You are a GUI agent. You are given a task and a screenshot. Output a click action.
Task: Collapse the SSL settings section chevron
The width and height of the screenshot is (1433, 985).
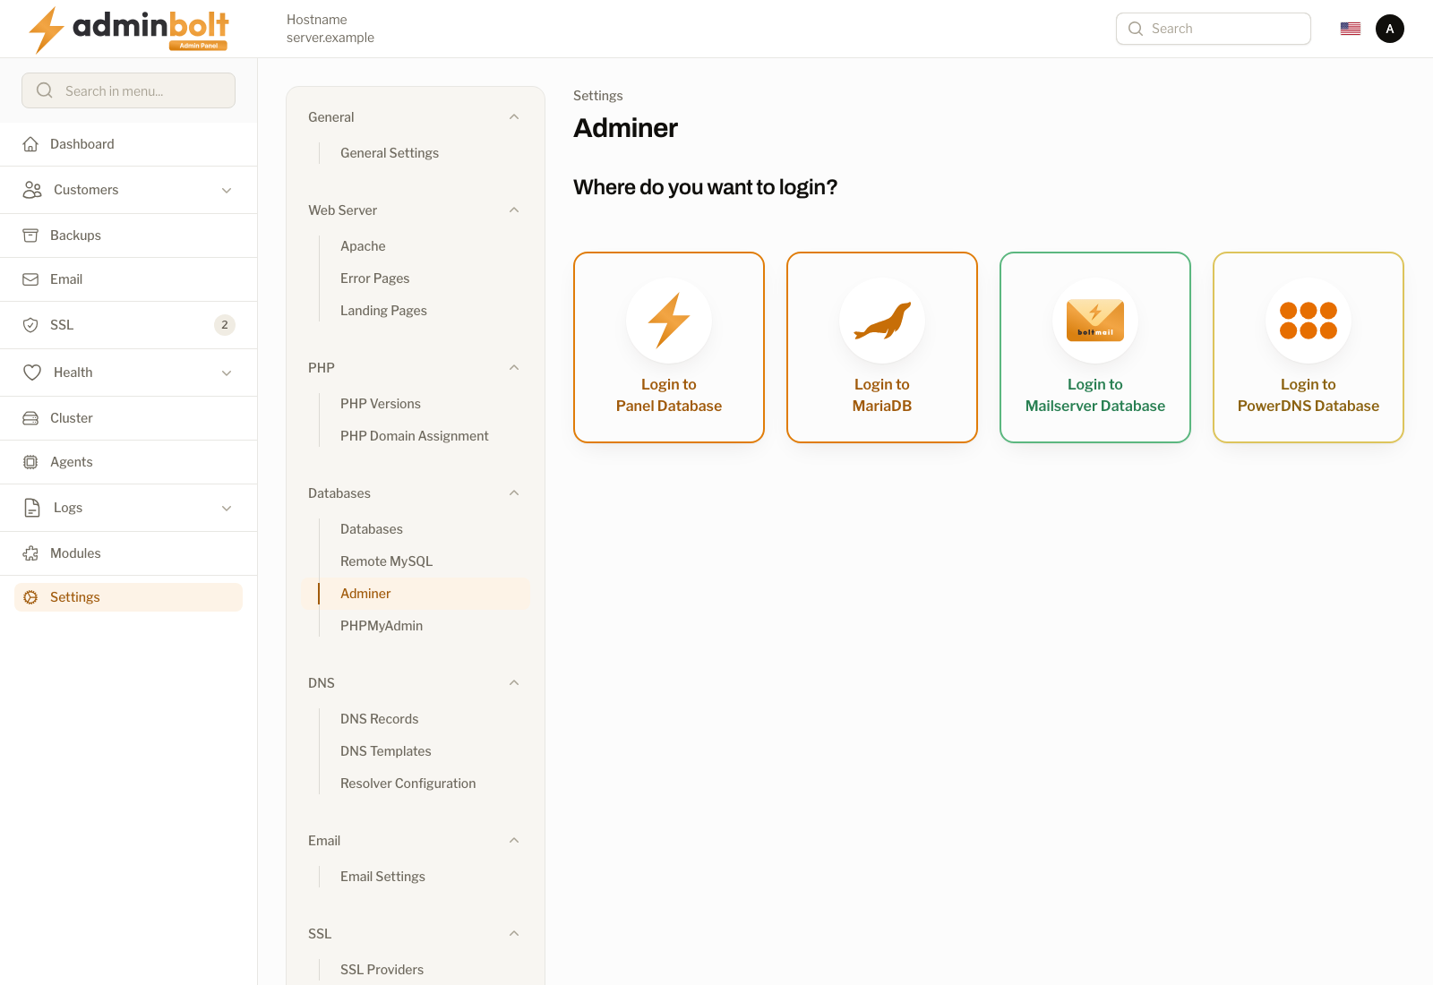coord(514,934)
